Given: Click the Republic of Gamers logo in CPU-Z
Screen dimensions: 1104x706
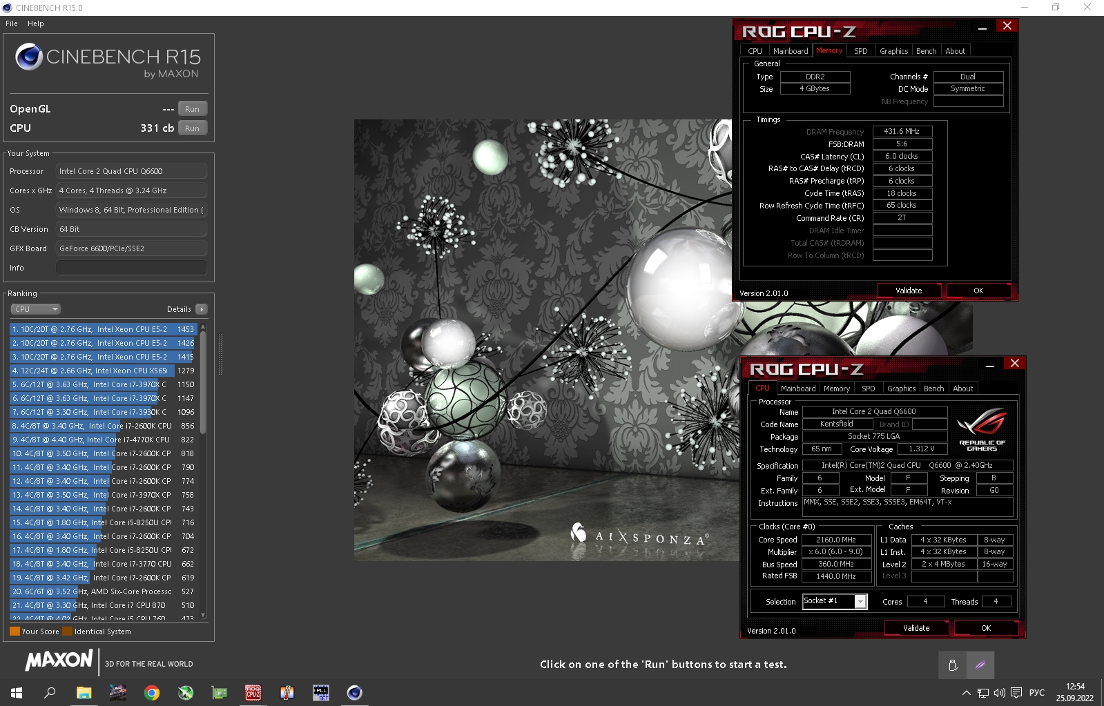Looking at the screenshot, I should [x=982, y=430].
